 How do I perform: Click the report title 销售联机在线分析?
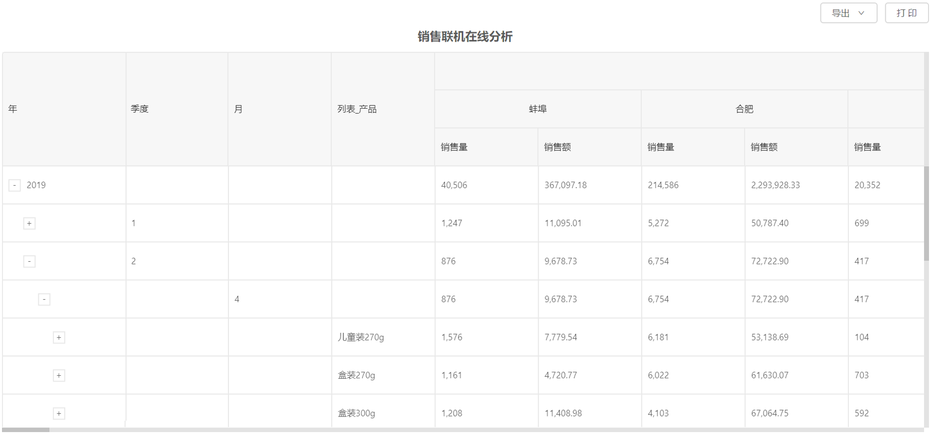click(x=465, y=37)
